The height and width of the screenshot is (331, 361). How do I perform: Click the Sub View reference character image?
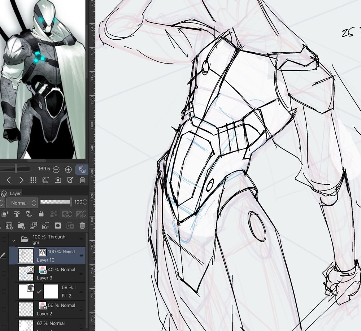point(43,79)
